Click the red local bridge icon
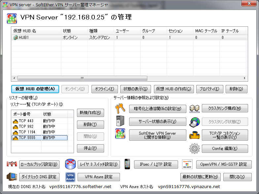Viewport: 259px width, 194px height. [12, 164]
